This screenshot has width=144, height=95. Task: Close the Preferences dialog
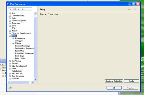point(138,4)
